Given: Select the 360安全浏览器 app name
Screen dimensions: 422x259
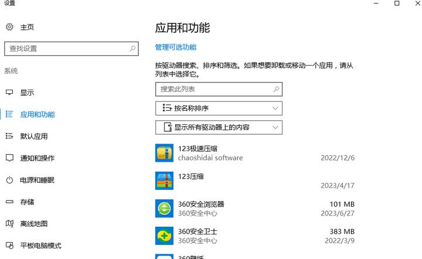Looking at the screenshot, I should [201, 204].
